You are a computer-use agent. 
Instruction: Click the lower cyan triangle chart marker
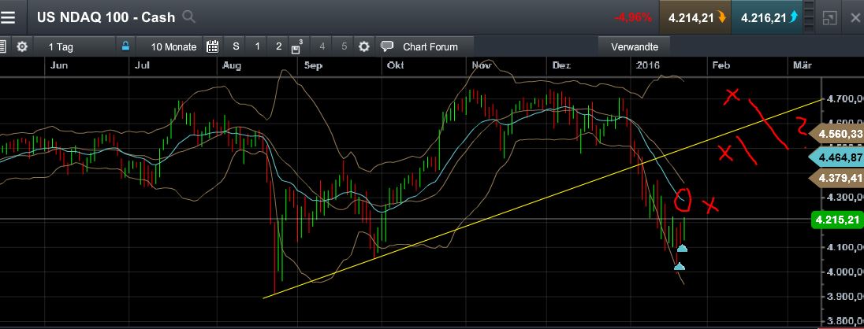click(680, 266)
